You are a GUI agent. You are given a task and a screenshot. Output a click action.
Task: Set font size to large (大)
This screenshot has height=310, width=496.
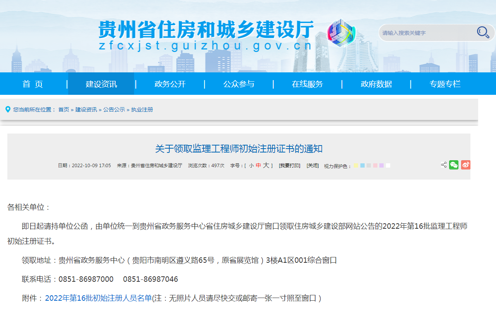click(266, 166)
